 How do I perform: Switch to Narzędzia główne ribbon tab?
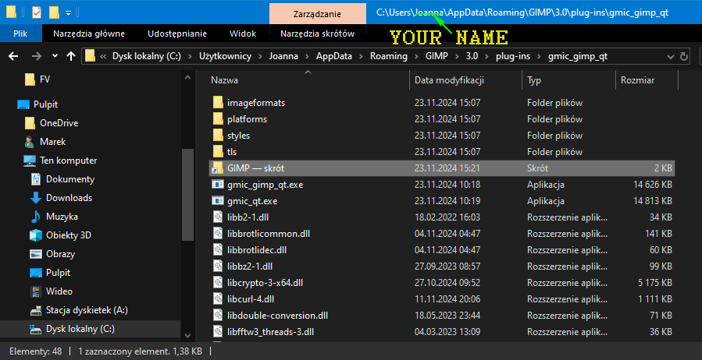pos(89,34)
